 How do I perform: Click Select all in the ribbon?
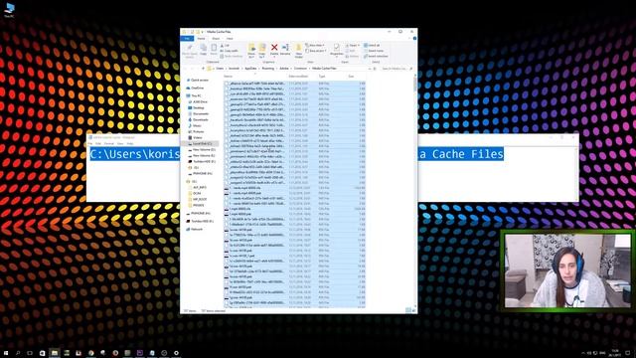(x=372, y=46)
